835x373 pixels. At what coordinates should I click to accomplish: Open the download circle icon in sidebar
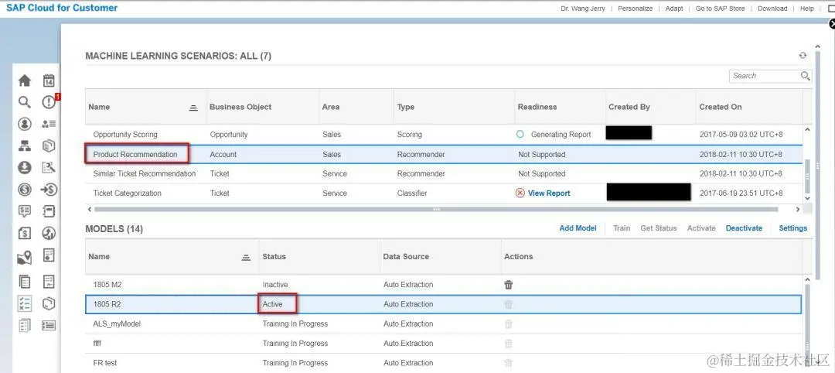pos(25,167)
